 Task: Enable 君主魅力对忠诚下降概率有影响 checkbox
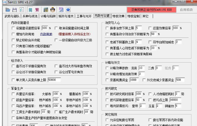pyautogui.click(x=107, y=54)
